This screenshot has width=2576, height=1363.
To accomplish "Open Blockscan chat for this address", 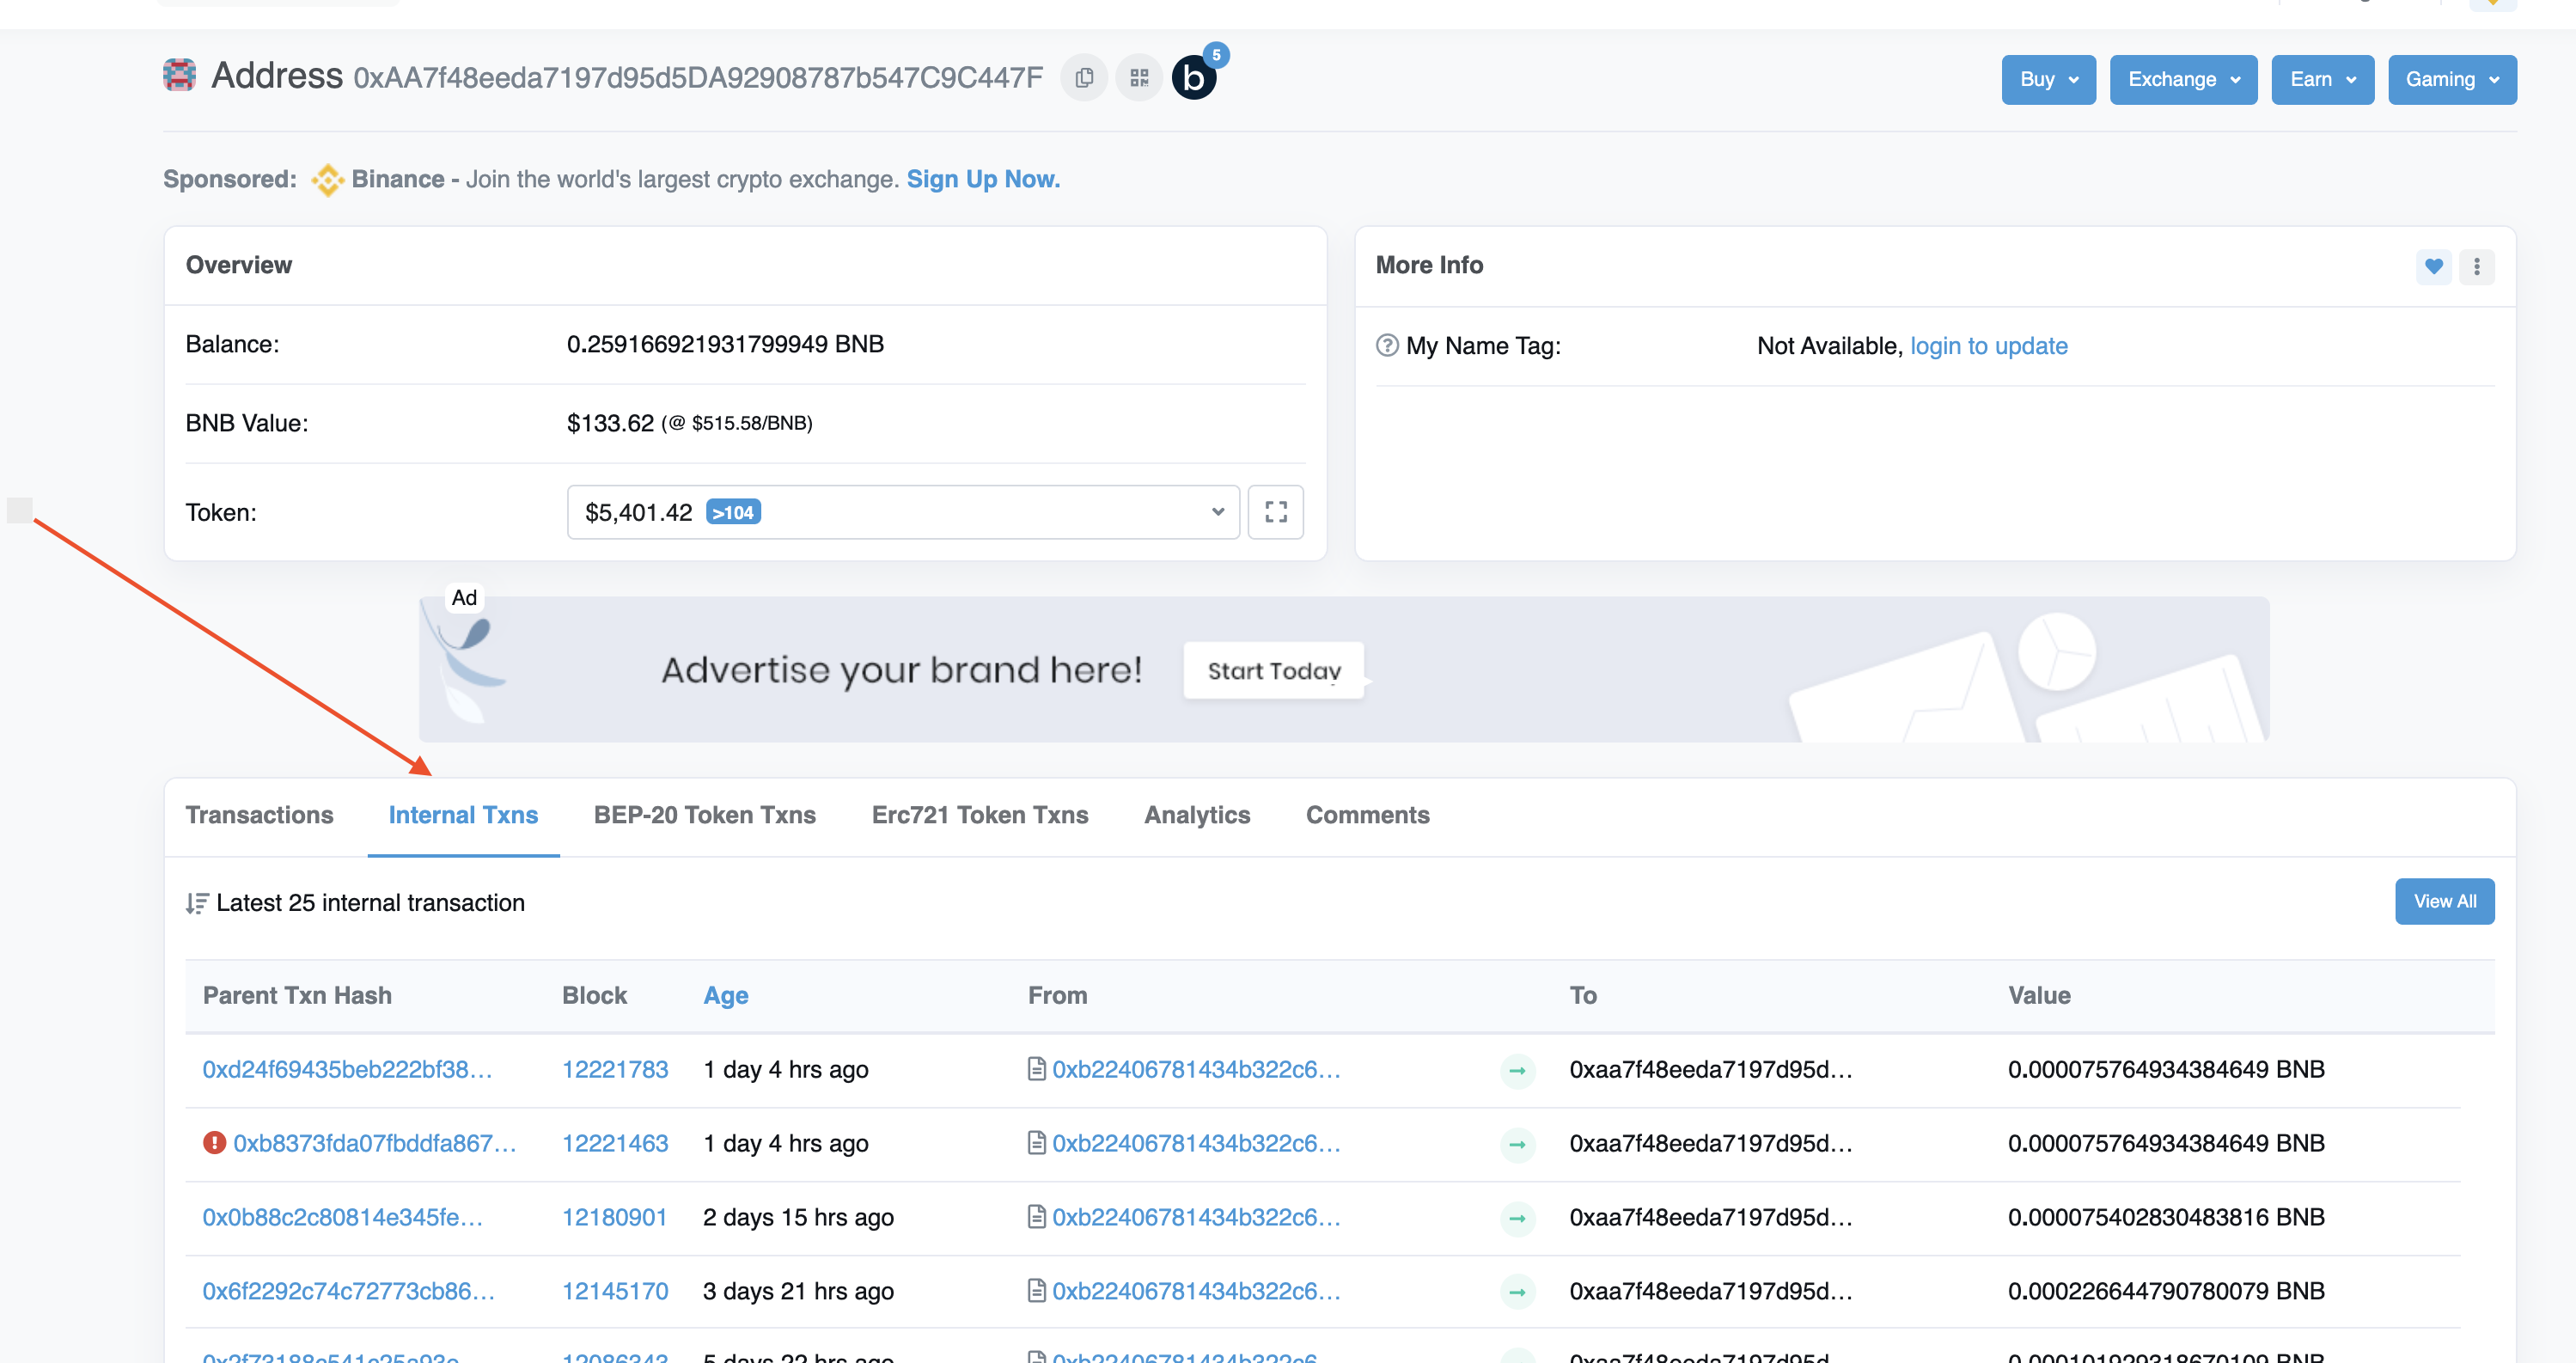I will [1196, 77].
